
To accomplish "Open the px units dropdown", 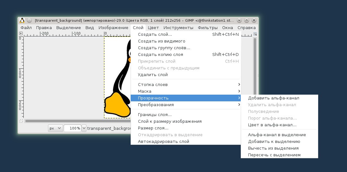I will point(55,128).
